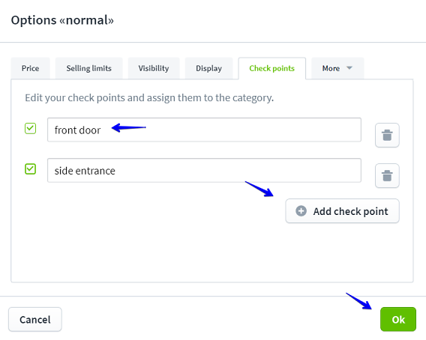
Task: Go to the Visibility tab
Action: (x=154, y=68)
